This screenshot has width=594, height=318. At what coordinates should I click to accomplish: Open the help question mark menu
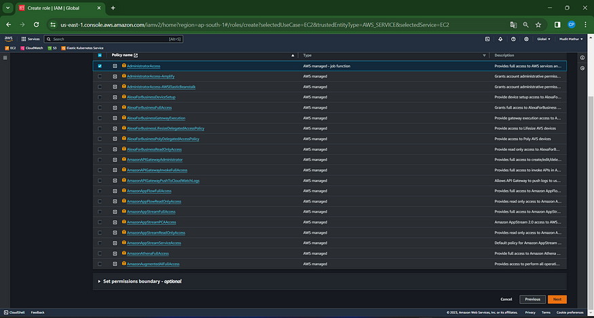pos(513,39)
